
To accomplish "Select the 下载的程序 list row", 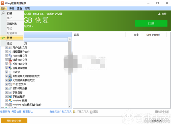I will pos(19,97).
